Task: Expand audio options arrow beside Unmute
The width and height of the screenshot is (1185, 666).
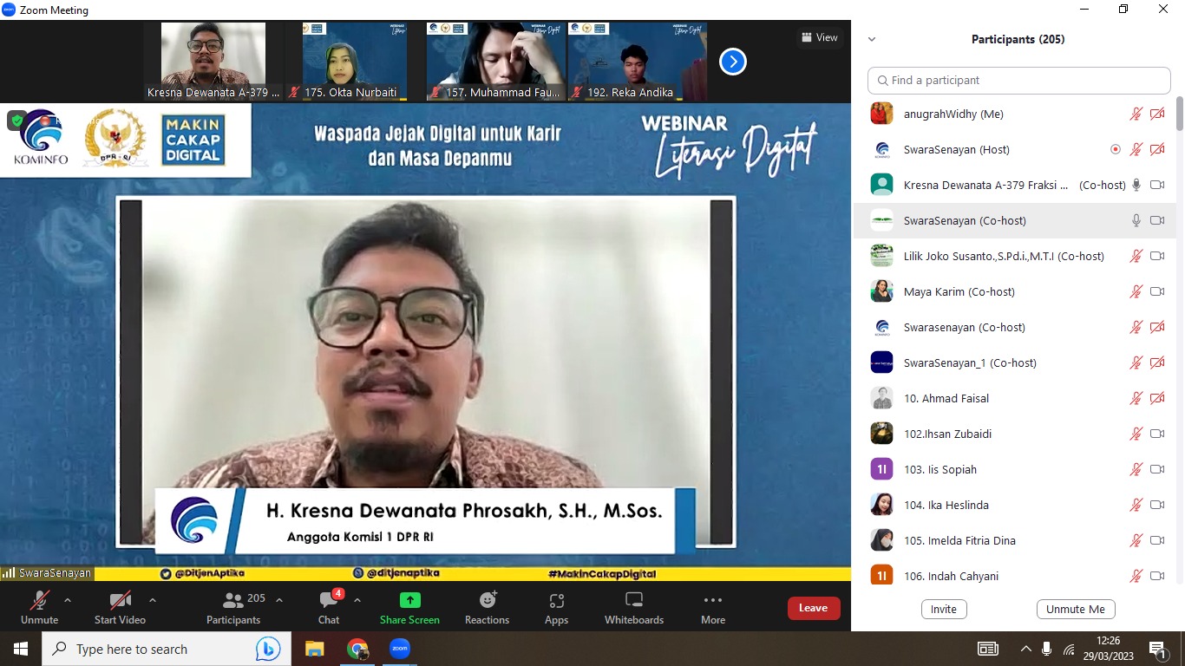Action: pos(68,599)
